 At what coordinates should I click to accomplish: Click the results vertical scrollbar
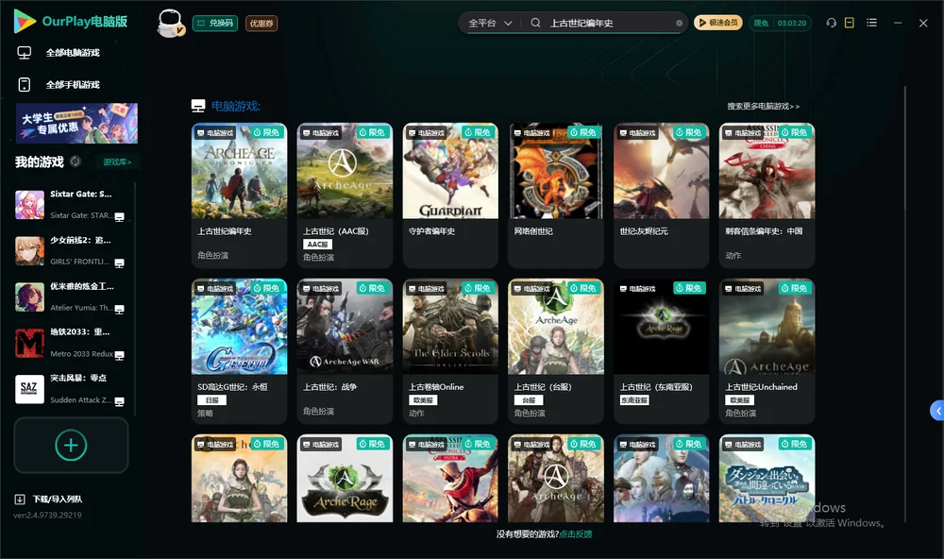tap(904, 304)
